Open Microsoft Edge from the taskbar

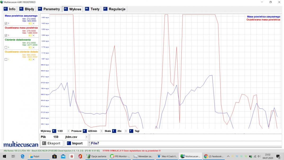click(22, 156)
